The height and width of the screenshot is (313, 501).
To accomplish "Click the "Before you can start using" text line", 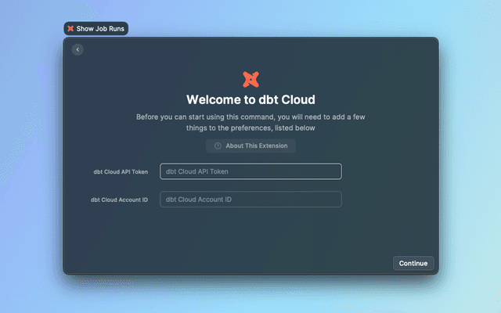I will [x=250, y=117].
